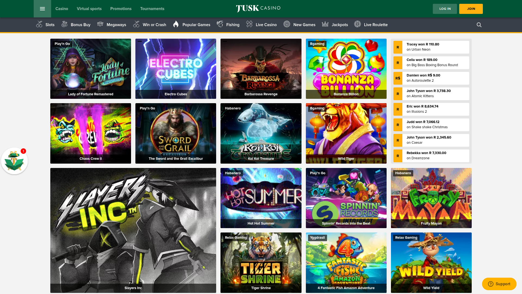Open the Tournaments page
Screen dimensions: 522x294
[152, 8]
